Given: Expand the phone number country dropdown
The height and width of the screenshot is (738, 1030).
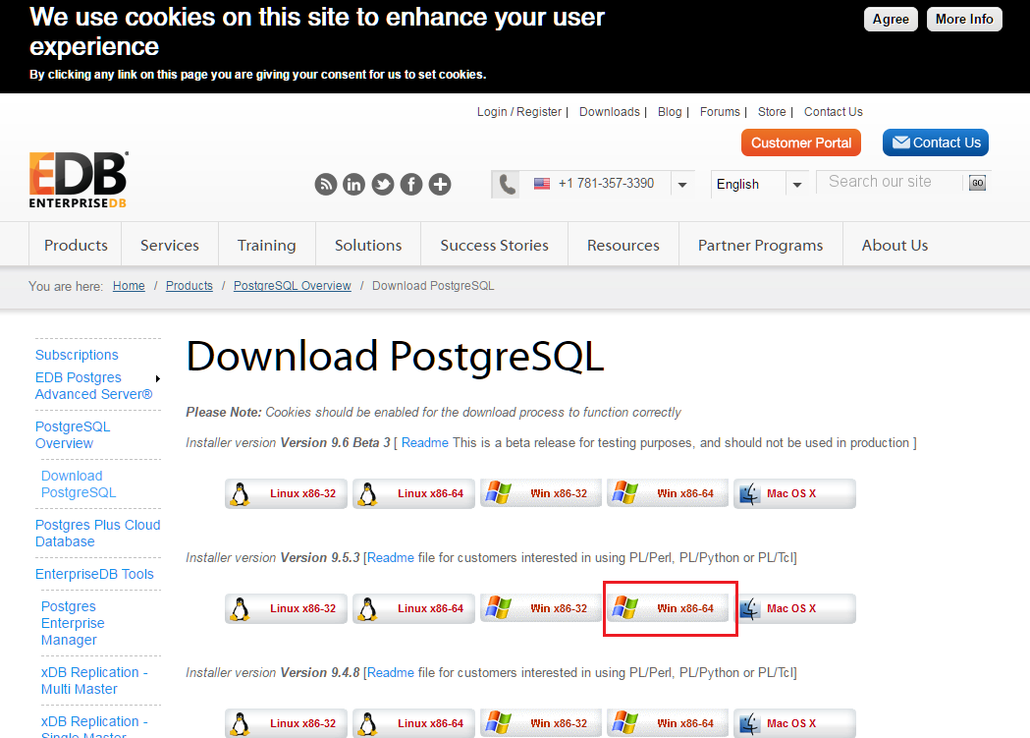Looking at the screenshot, I should pos(682,185).
